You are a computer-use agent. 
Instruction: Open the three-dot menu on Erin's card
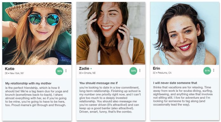(214, 70)
